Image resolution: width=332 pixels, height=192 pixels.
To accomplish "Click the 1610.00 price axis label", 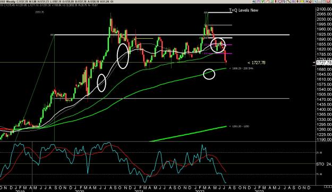I will pos(324,80).
